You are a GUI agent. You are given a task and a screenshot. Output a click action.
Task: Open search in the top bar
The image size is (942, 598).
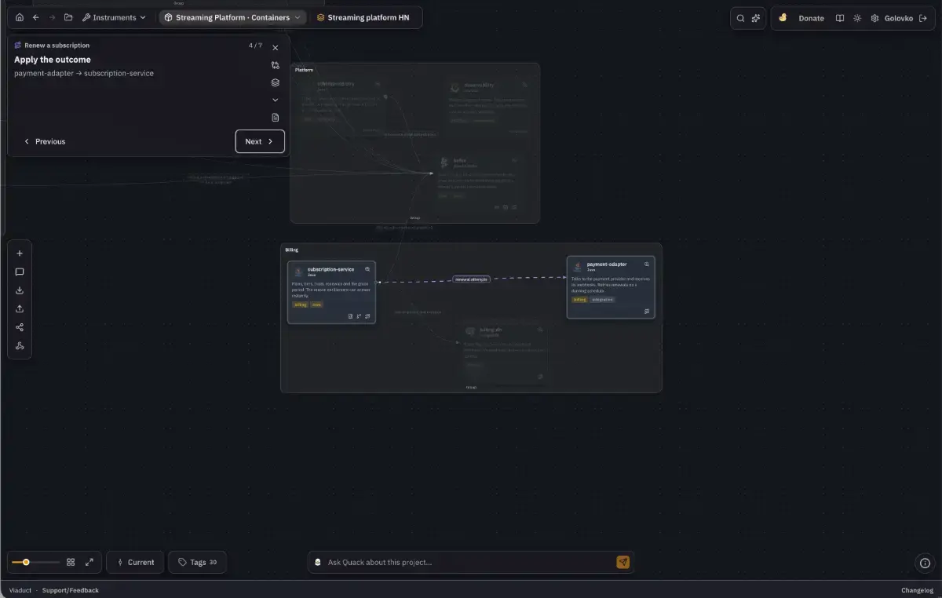(x=740, y=18)
